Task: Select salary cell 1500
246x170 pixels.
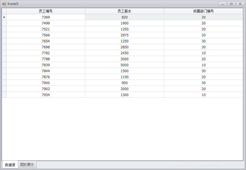Action: tap(124, 71)
